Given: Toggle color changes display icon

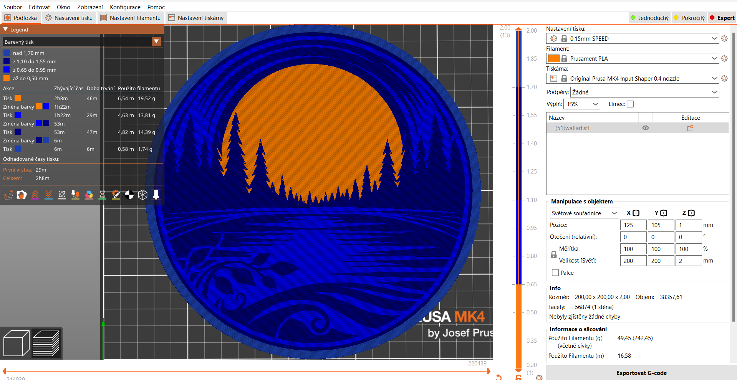Looking at the screenshot, I should 89,195.
